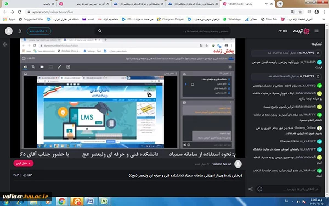329x206 pixels.
Task: Open the WhatsApp bookmark
Action: [232, 19]
